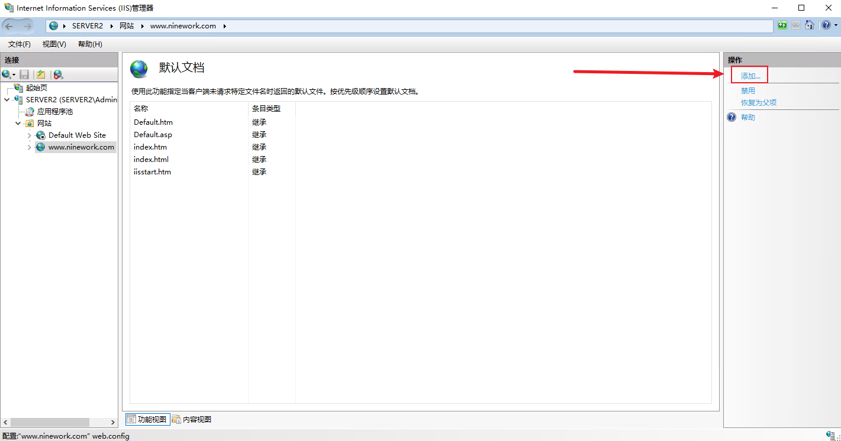
Task: Click the Application Pools (应用程序池) icon
Action: pos(30,111)
